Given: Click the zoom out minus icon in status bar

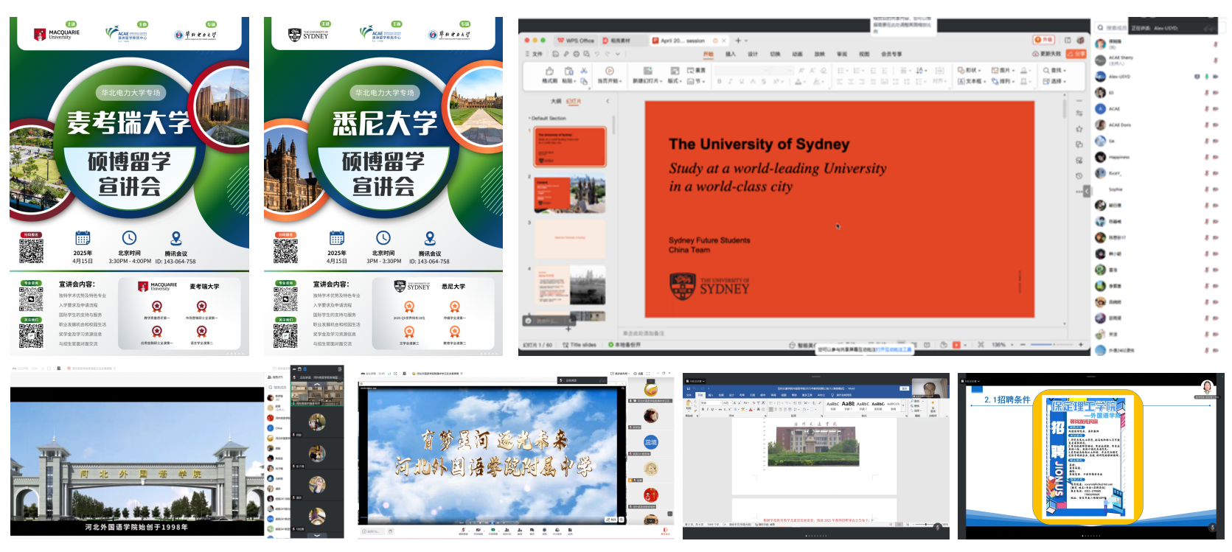Looking at the screenshot, I should [1023, 345].
